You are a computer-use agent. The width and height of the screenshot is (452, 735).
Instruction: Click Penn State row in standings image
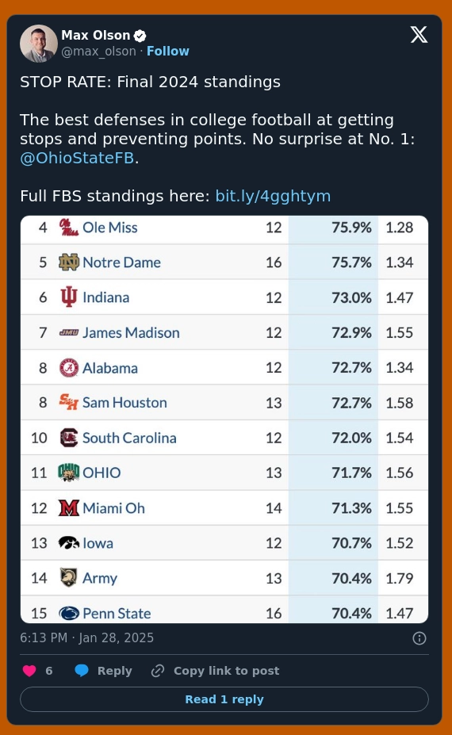pos(224,610)
